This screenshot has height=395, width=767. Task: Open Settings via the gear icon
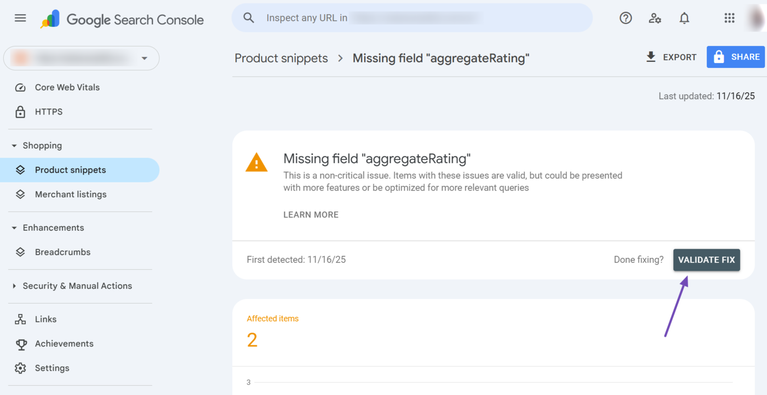[x=20, y=368]
